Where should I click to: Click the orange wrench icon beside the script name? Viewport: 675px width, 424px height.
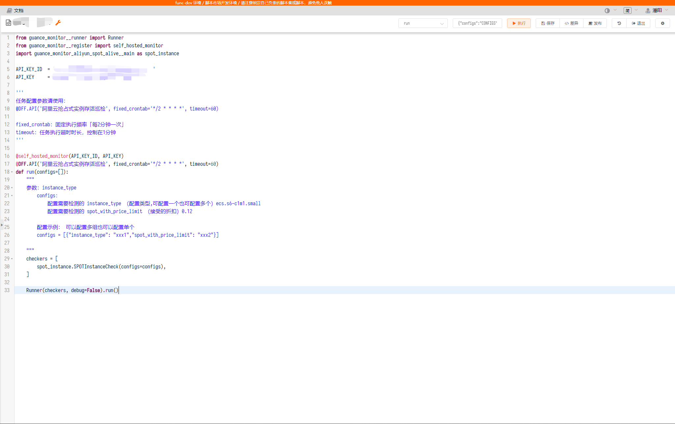(58, 22)
